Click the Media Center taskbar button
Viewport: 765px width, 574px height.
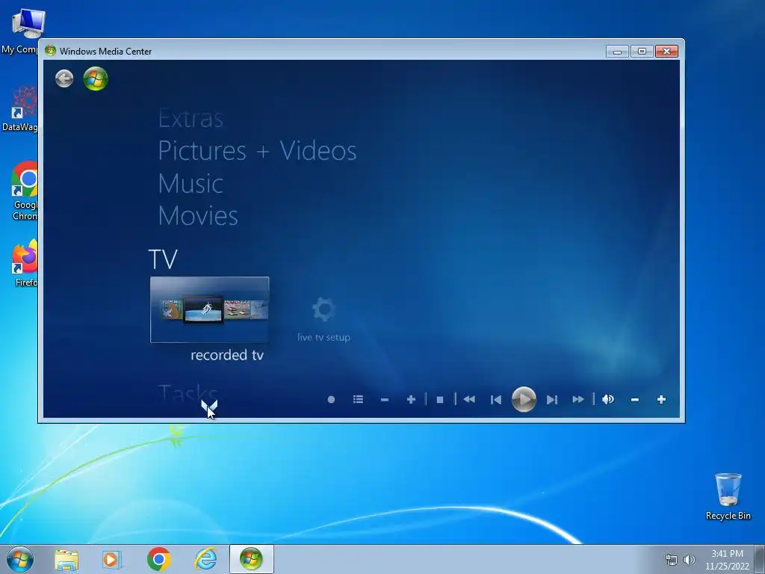(251, 559)
